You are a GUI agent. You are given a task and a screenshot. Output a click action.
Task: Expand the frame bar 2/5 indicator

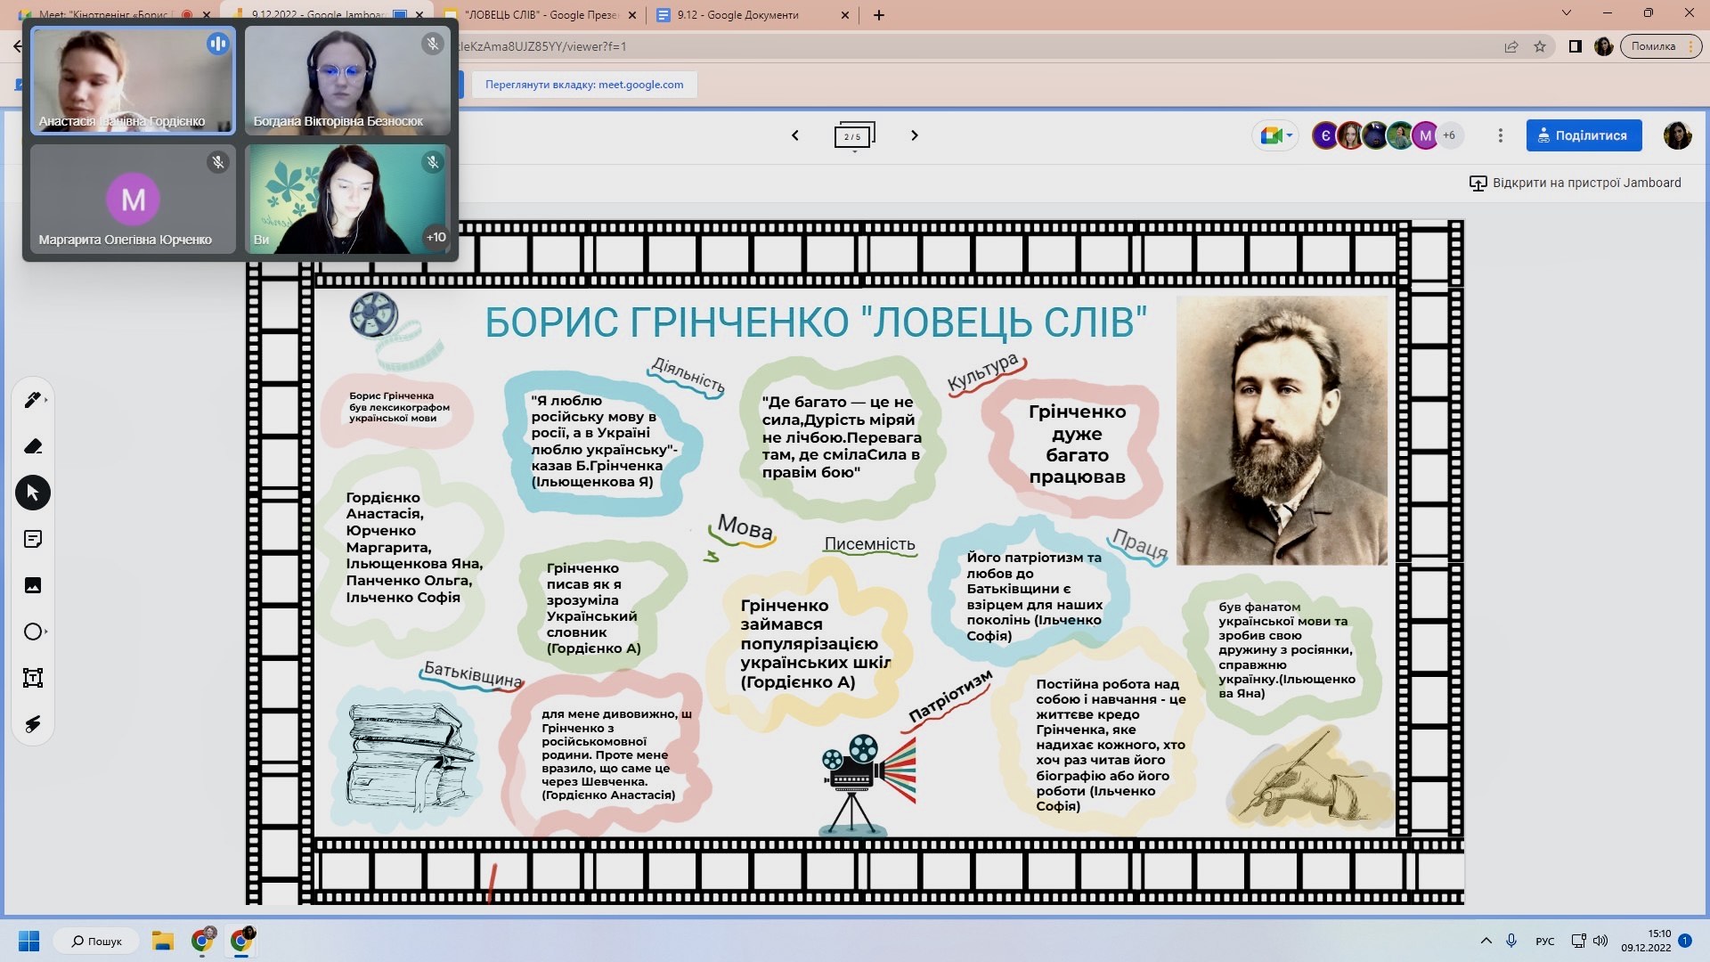tap(854, 136)
